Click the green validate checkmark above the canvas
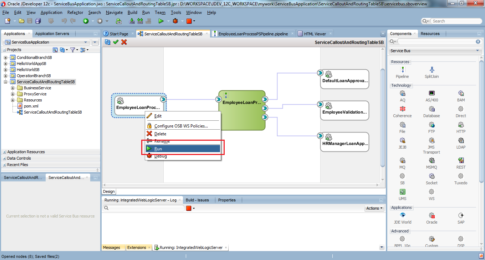The image size is (485, 260). 116,42
